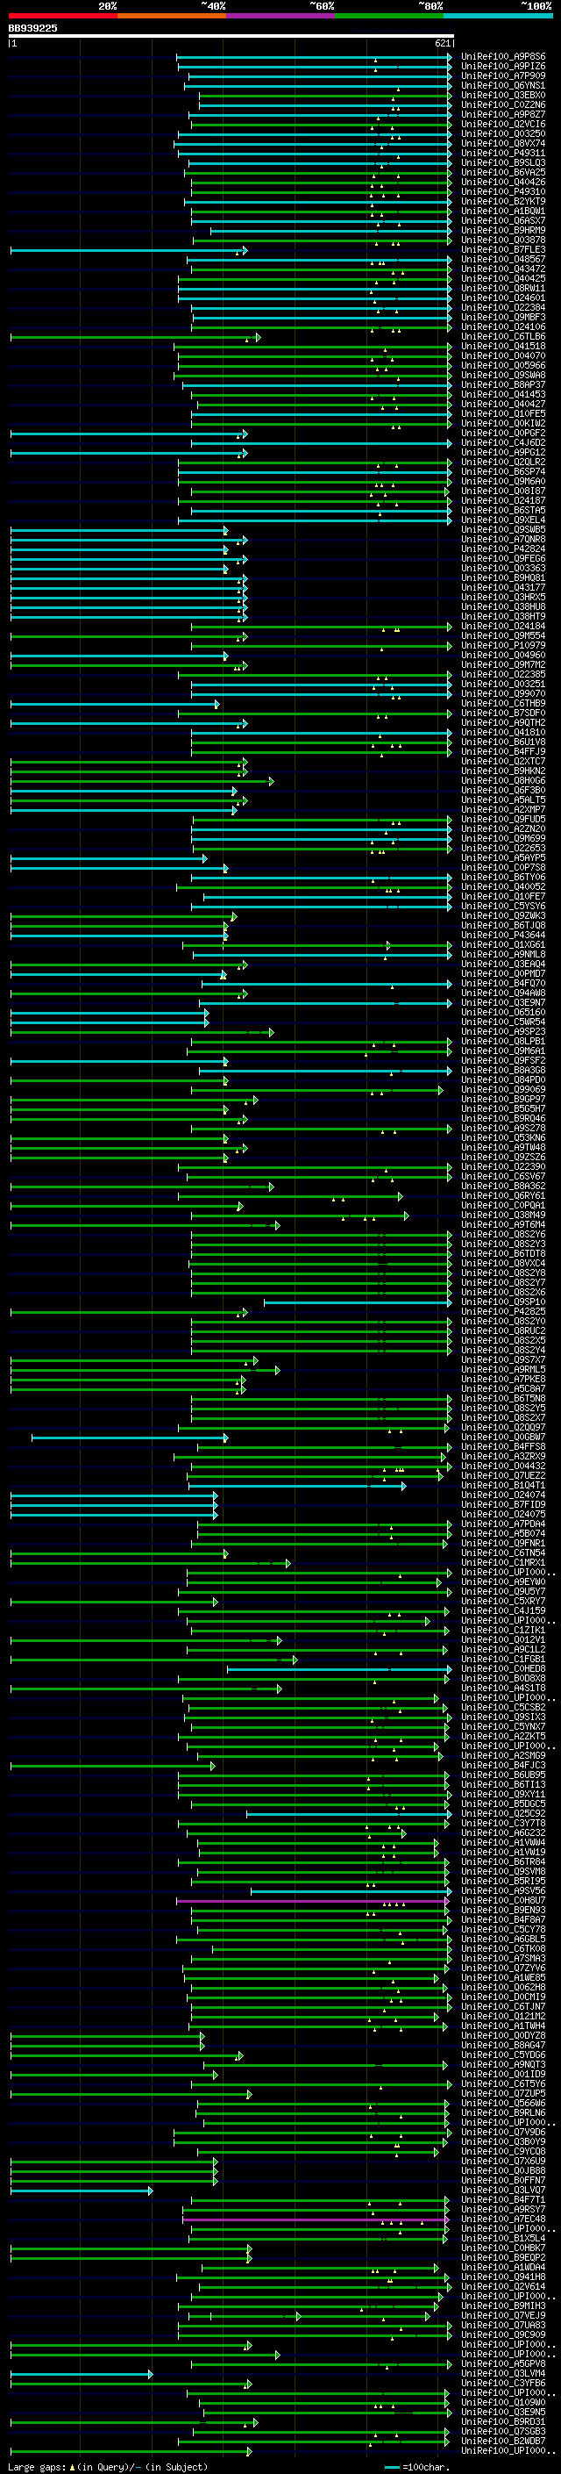Image resolution: width=561 pixels, height=2474 pixels.
Task: Select label UniRef100_Q25C92
Action: coord(503,1813)
